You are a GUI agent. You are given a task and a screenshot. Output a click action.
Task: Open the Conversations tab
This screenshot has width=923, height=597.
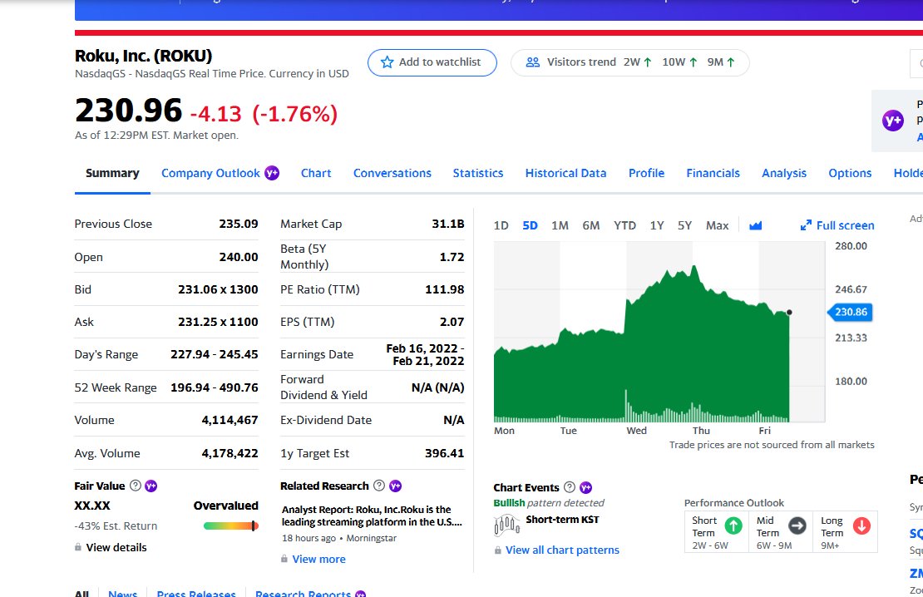tap(392, 173)
